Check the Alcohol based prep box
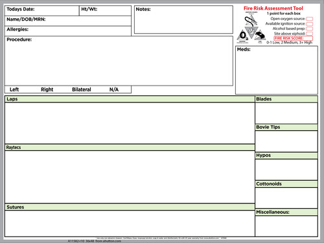 [310, 29]
